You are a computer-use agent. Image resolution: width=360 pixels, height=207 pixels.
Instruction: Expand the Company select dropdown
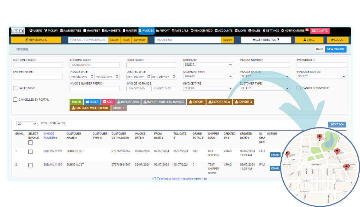pos(208,65)
